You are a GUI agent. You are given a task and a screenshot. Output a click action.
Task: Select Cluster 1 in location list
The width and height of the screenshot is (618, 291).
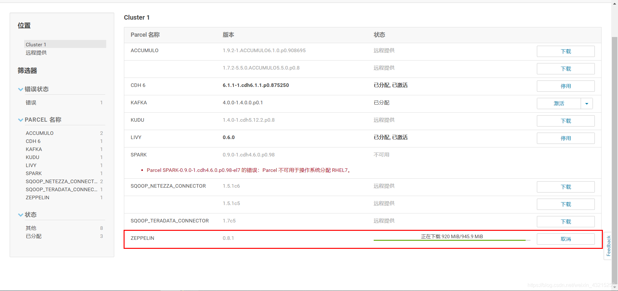point(65,44)
